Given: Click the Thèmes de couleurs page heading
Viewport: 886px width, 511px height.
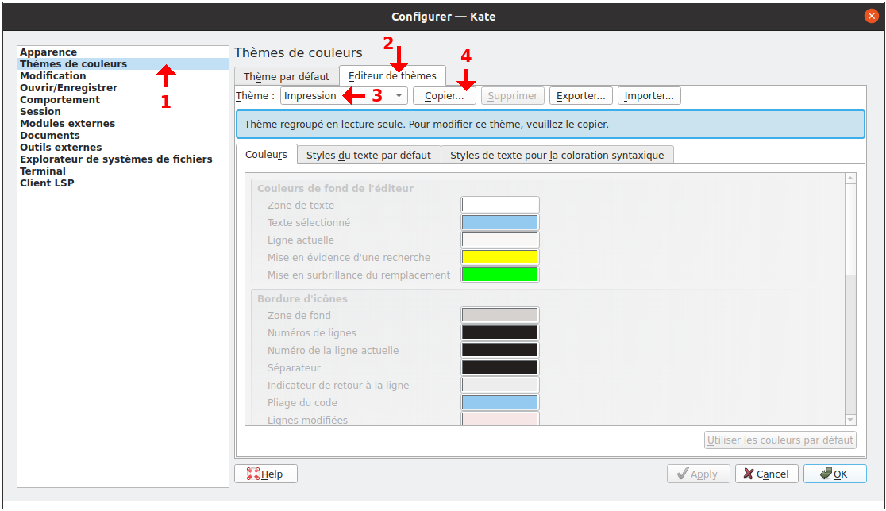Looking at the screenshot, I should pyautogui.click(x=299, y=52).
